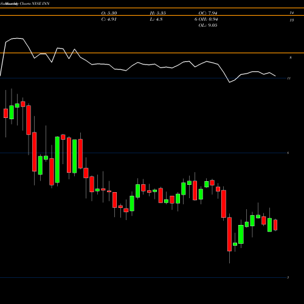Image resolution: width=304 pixels, height=304 pixels.
Task: Select the high value 'H: 5.35'
Action: pyautogui.click(x=158, y=13)
